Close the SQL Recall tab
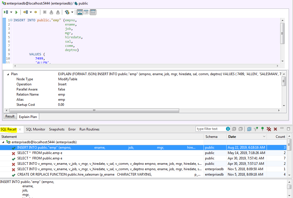 (20, 129)
